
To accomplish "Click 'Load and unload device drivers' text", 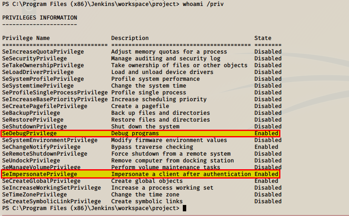I will pos(162,72).
